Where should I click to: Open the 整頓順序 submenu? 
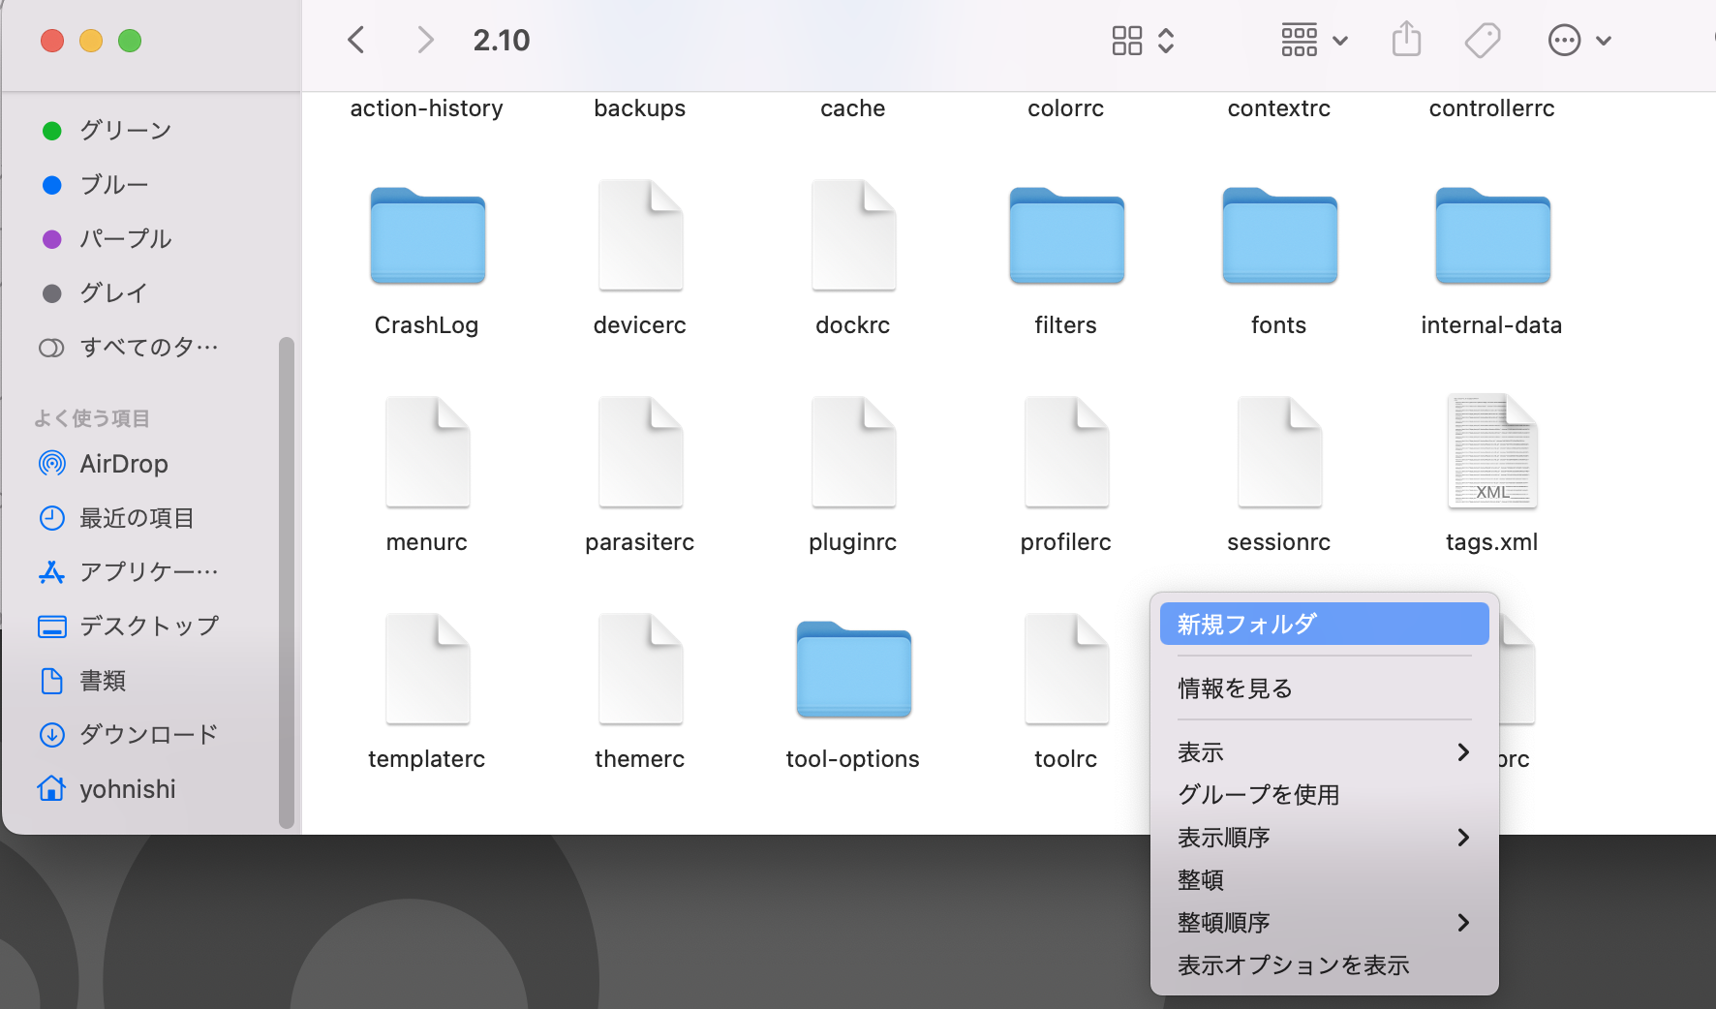(x=1324, y=922)
